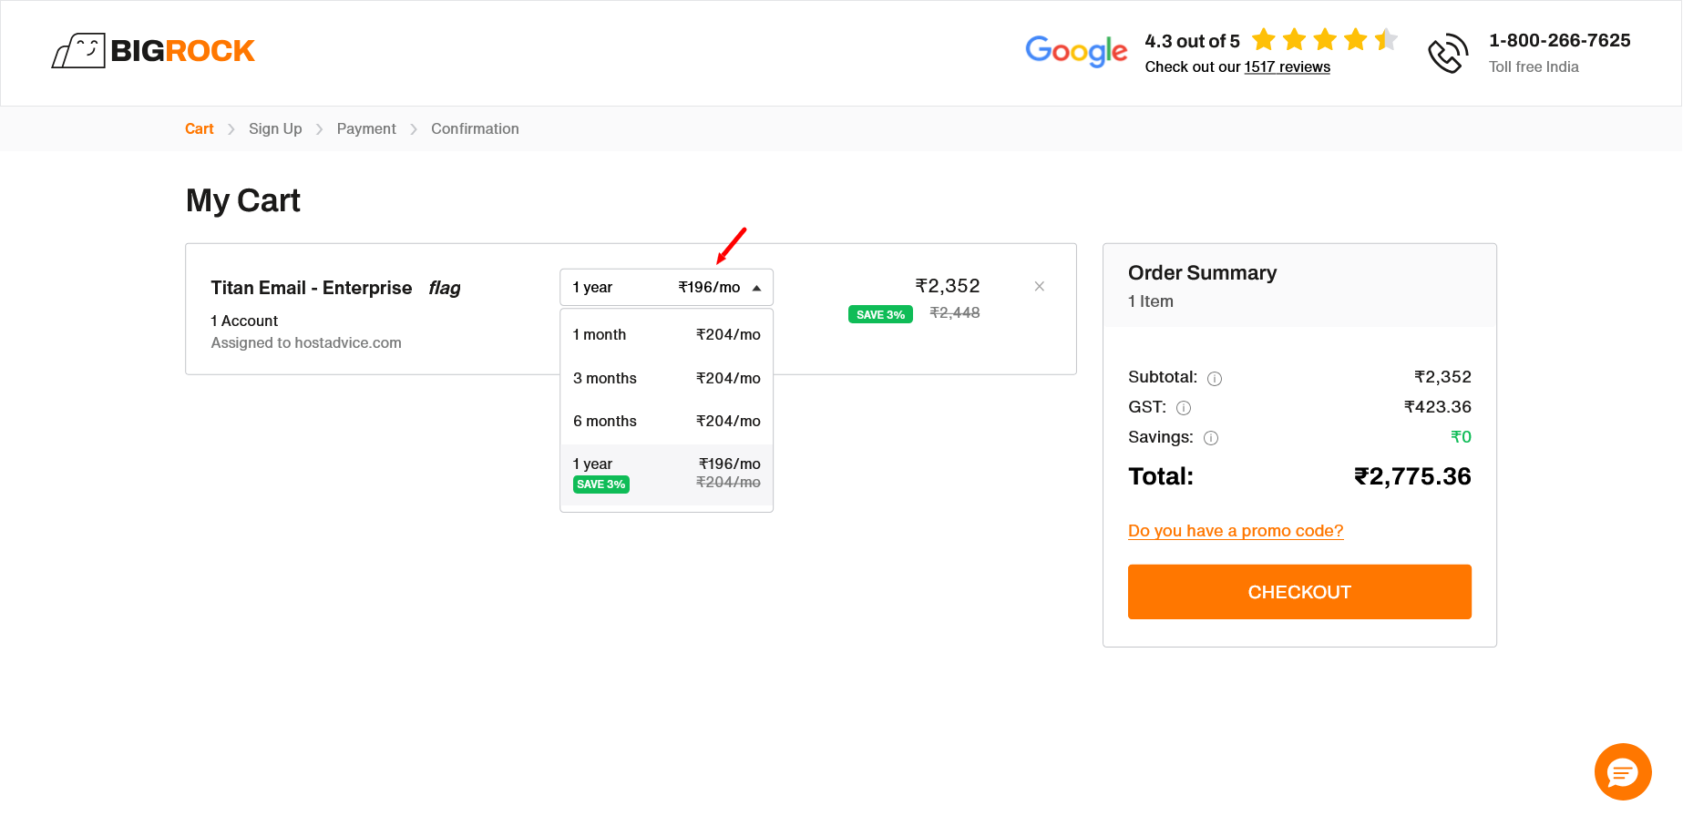Click the struck-through ₹2,448 price
This screenshot has width=1683, height=826.
pyautogui.click(x=954, y=312)
